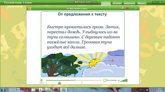Click the sun icon in lesson header
This screenshot has width=165, height=92.
tap(30, 8)
